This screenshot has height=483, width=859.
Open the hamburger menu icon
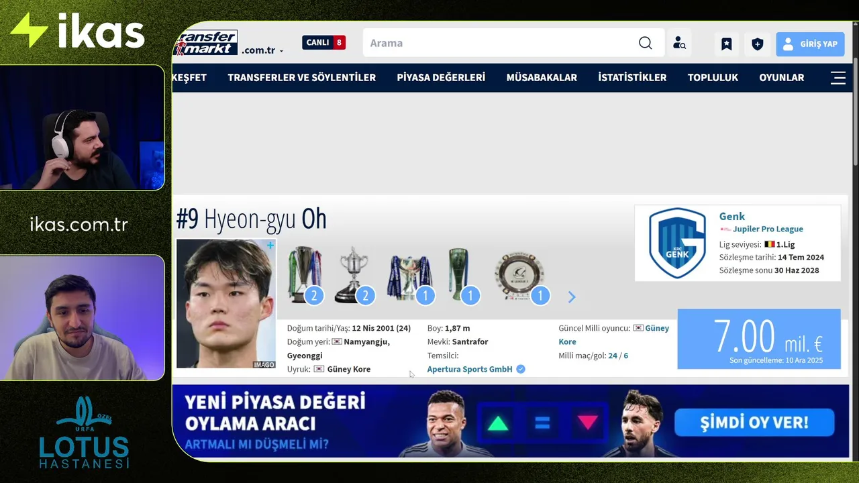pos(838,78)
